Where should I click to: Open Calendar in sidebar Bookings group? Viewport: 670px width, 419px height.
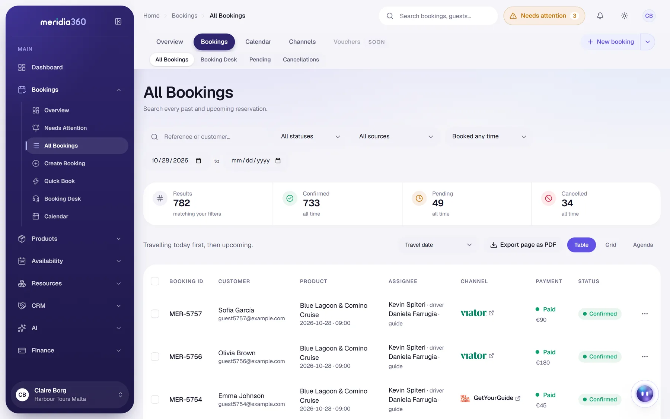pos(77,216)
